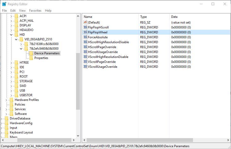Viewport: 231px width, 149px height.
Task: Click the string (ab) icon next to (Default)
Action: point(85,22)
